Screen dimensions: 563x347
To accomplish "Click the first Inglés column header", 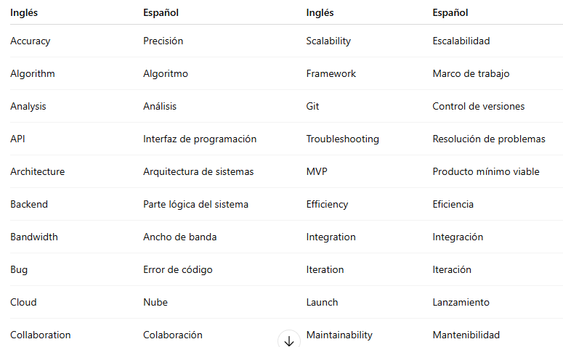I will click(x=24, y=12).
